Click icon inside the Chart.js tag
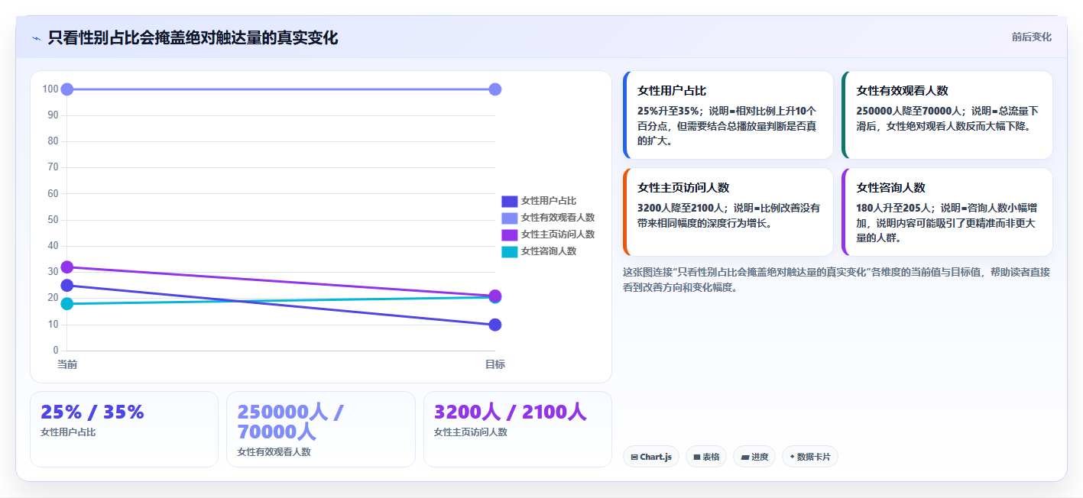The height and width of the screenshot is (498, 1083). [x=634, y=457]
